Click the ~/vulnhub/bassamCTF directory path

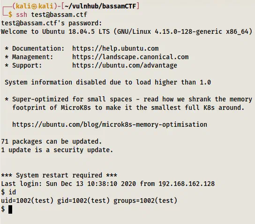(100, 6)
